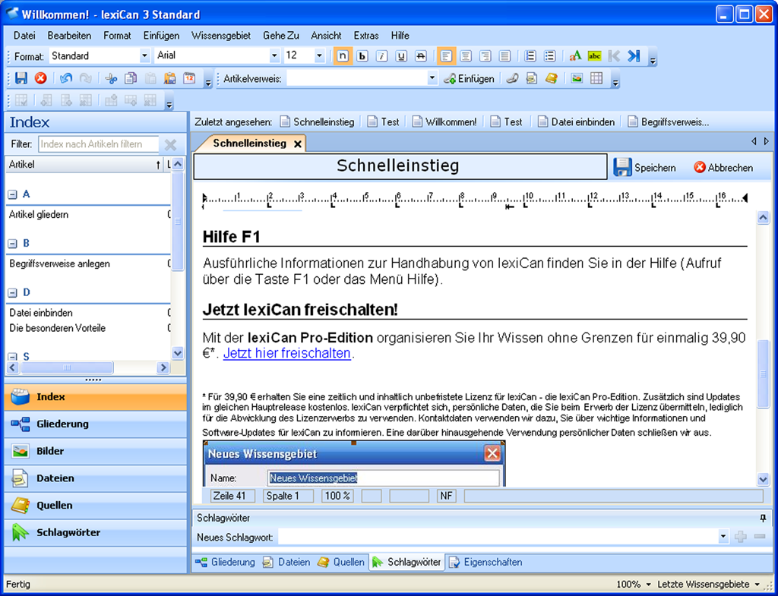
Task: Click the Speichern button
Action: [x=645, y=168]
